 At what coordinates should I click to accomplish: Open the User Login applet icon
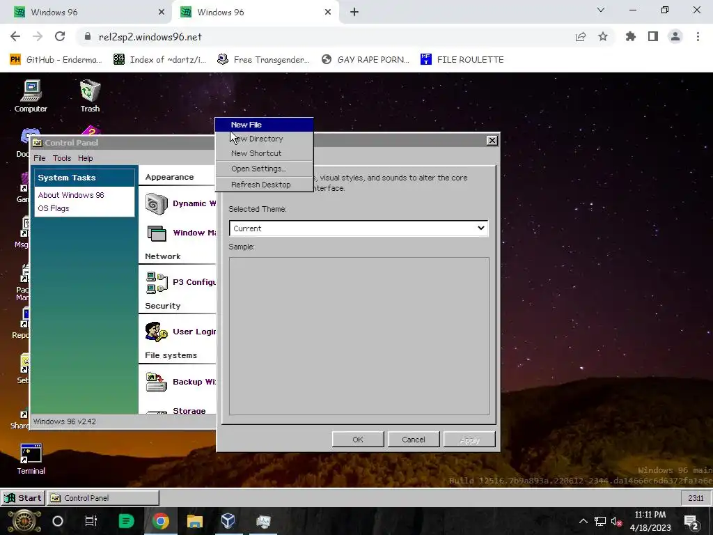(157, 332)
